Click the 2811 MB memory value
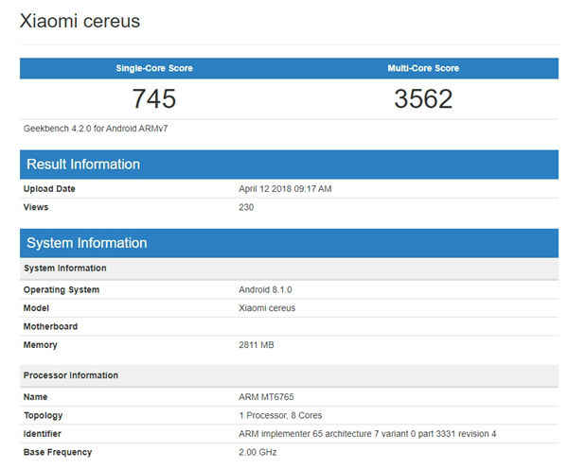 tap(257, 345)
